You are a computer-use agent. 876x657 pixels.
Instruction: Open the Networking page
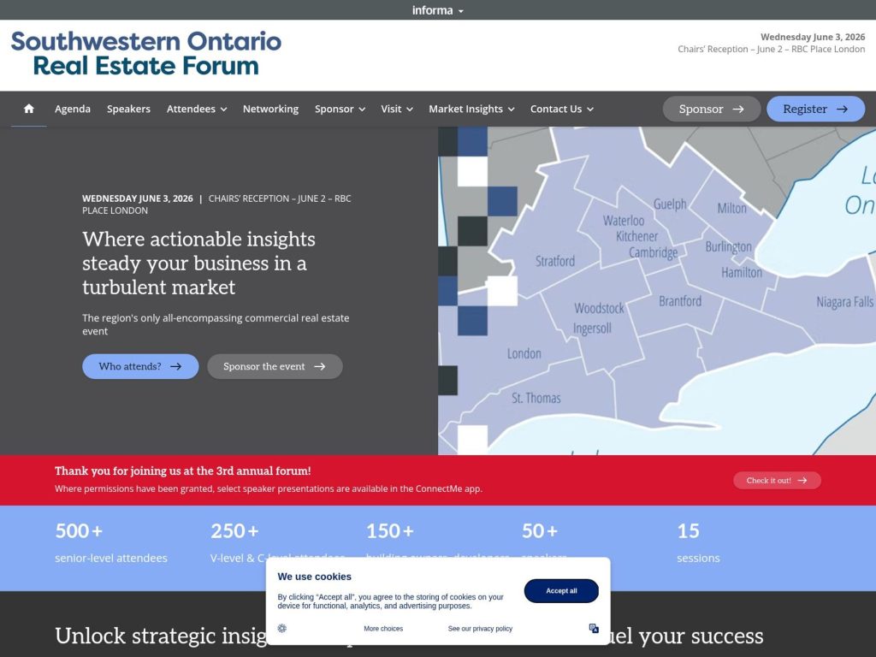point(270,109)
